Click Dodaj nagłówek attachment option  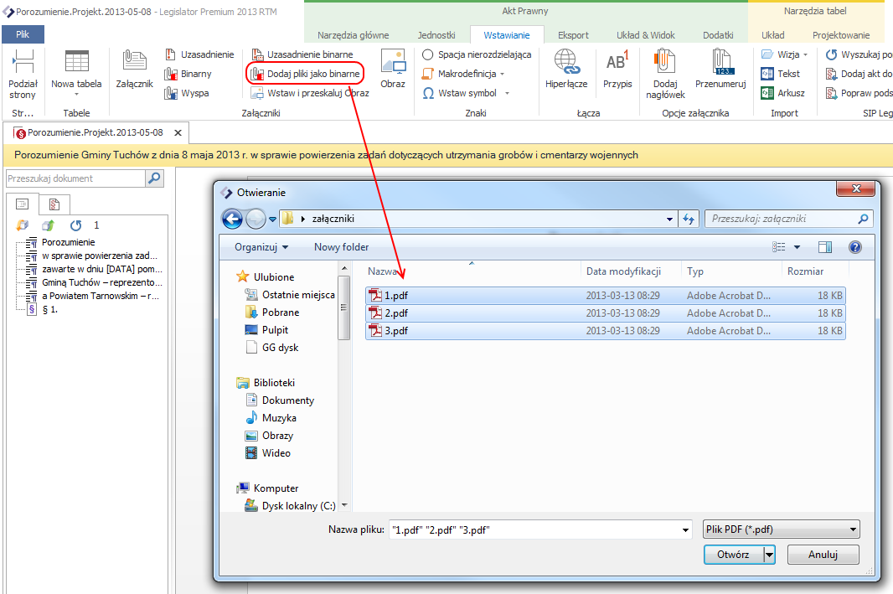(x=664, y=74)
